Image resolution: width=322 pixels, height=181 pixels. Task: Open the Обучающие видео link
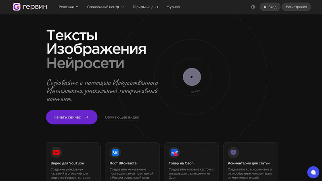(122, 117)
